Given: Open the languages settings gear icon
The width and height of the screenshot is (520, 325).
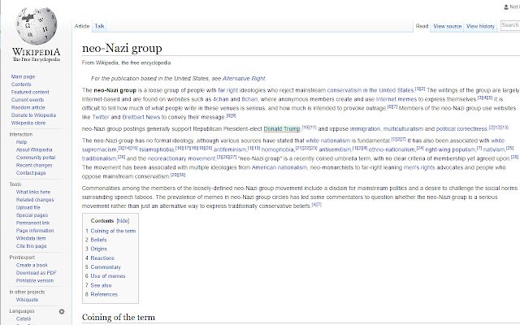Looking at the screenshot, I should click(x=62, y=311).
